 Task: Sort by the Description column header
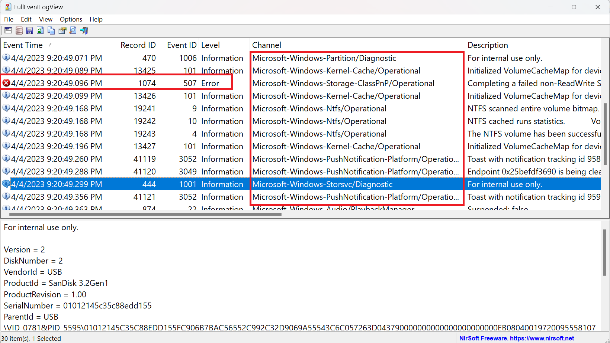pyautogui.click(x=533, y=45)
